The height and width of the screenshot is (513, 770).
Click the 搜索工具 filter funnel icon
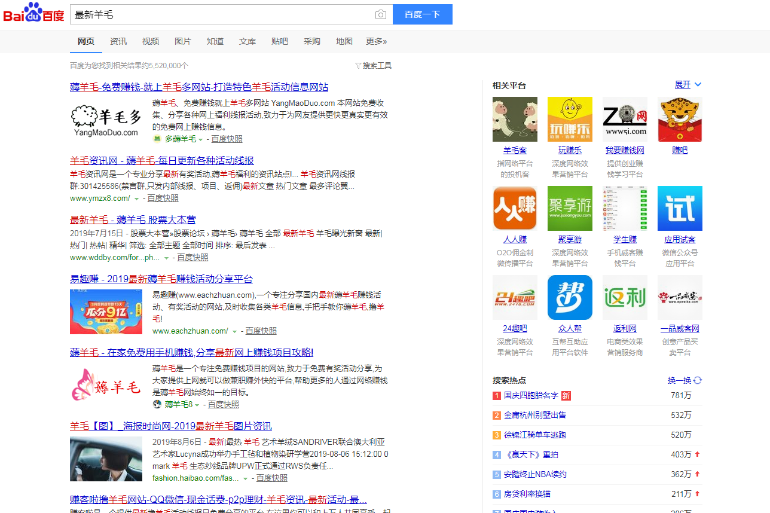coord(358,66)
